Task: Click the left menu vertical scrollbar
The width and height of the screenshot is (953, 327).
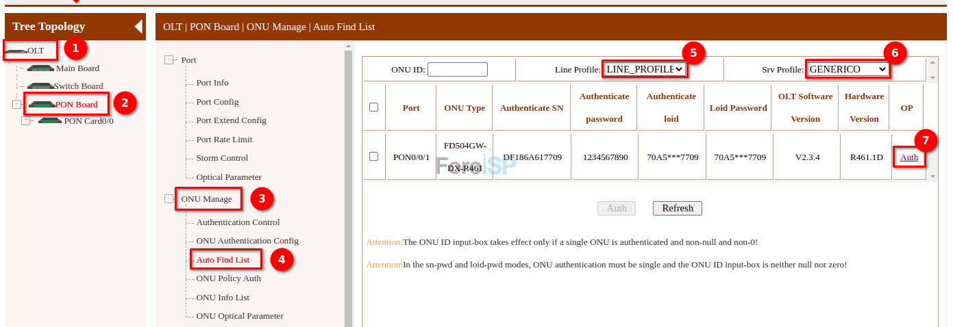Action: [x=348, y=185]
